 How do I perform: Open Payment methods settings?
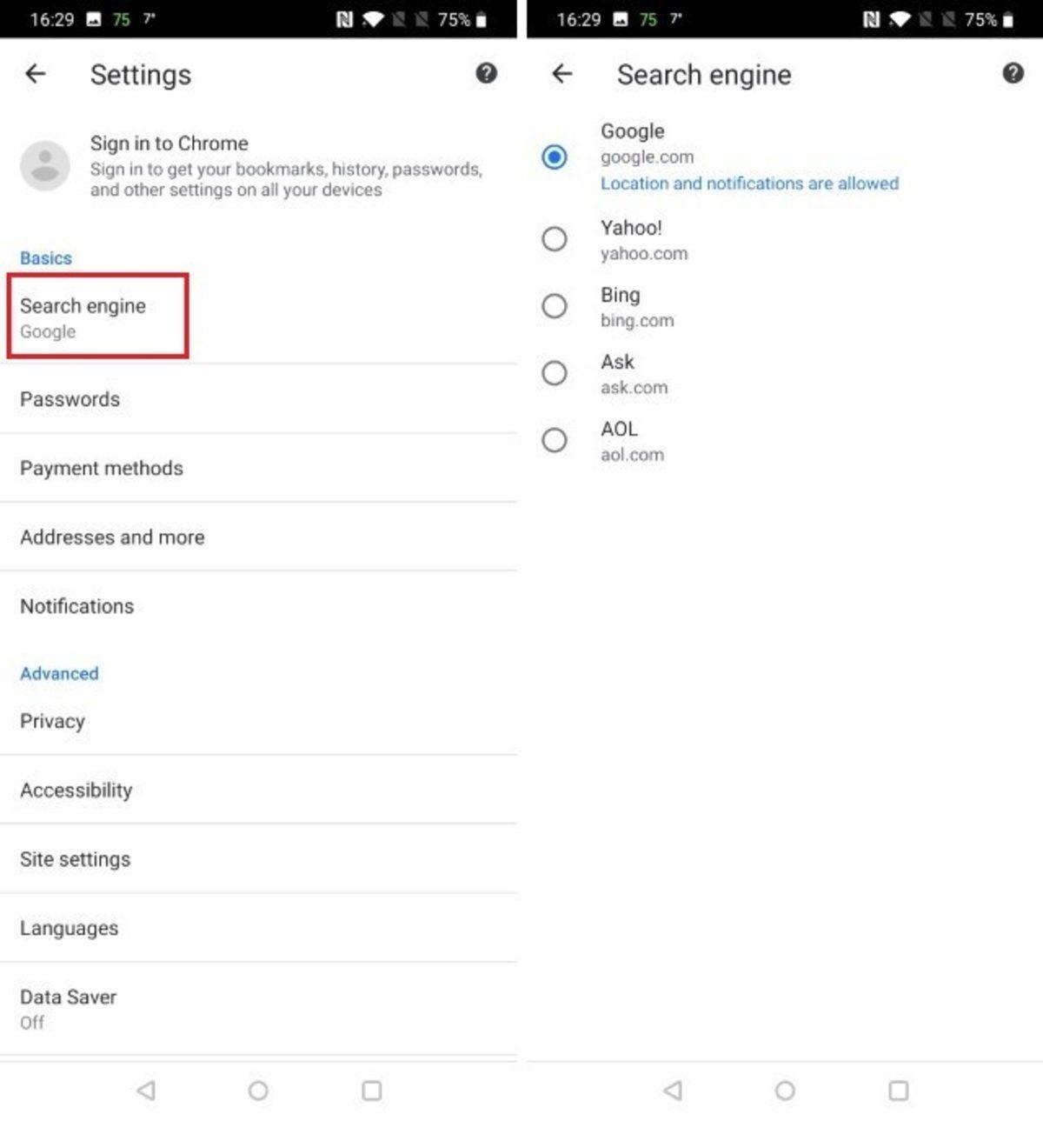click(101, 468)
